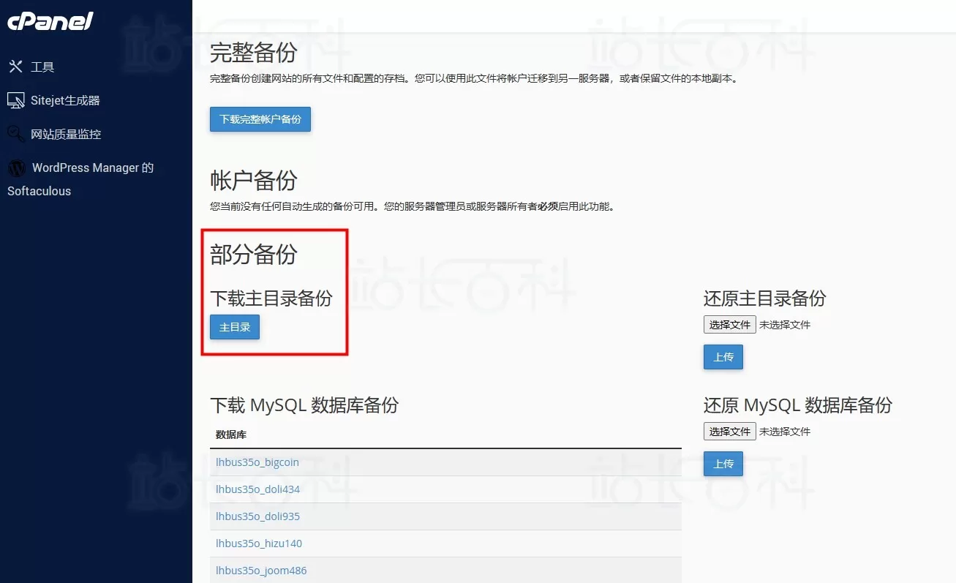Open the 工具 (Tools) sidebar item

pos(42,67)
